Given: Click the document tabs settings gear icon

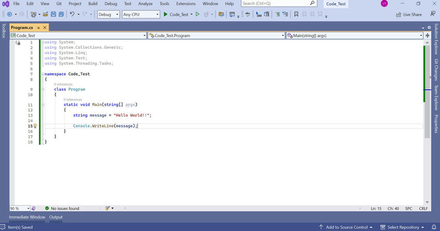Looking at the screenshot, I should pos(429,27).
